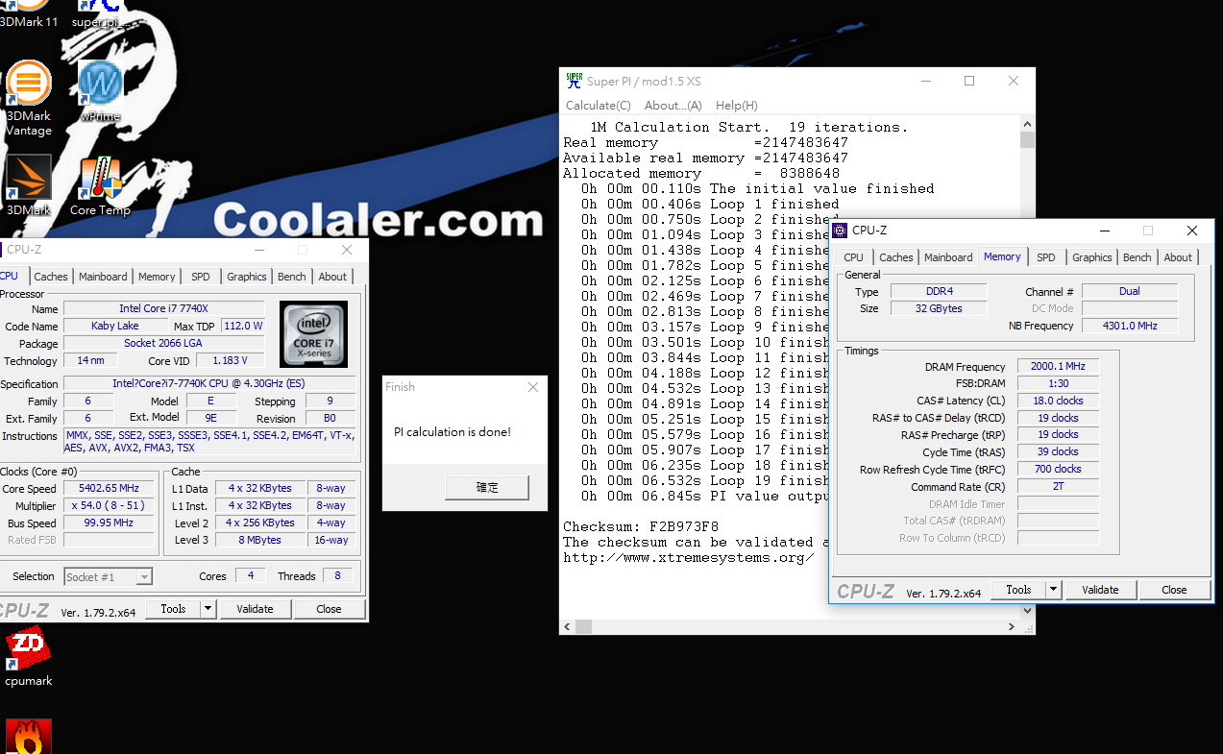Image resolution: width=1223 pixels, height=754 pixels.
Task: Maximize the Super PI window
Action: point(969,82)
